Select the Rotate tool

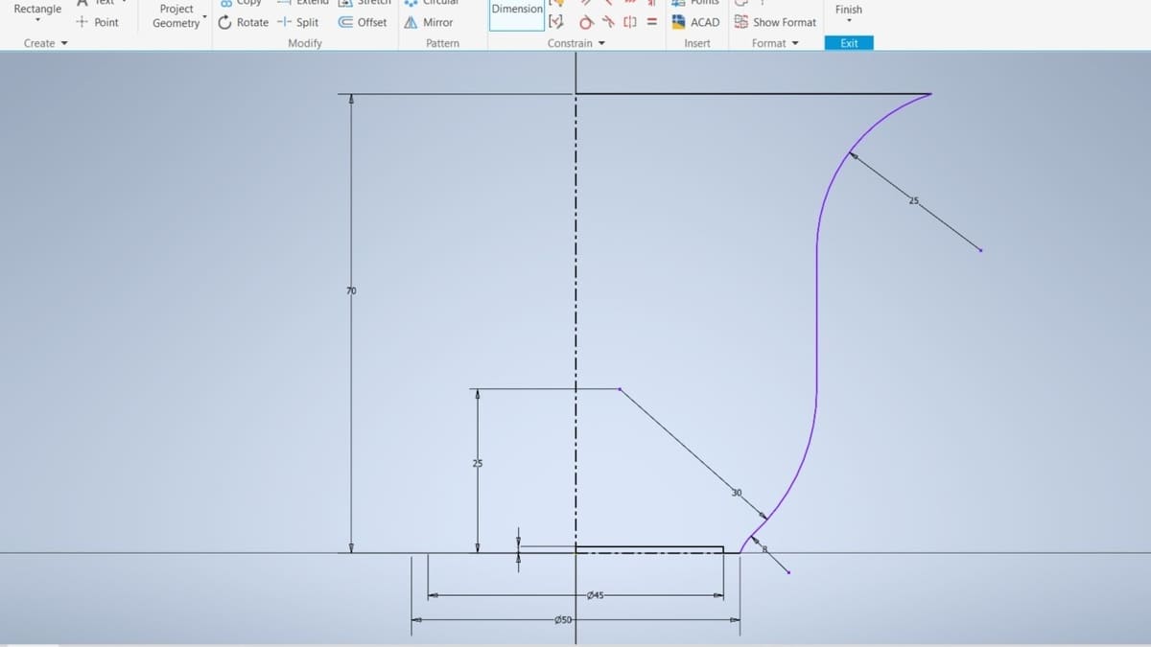pos(247,22)
